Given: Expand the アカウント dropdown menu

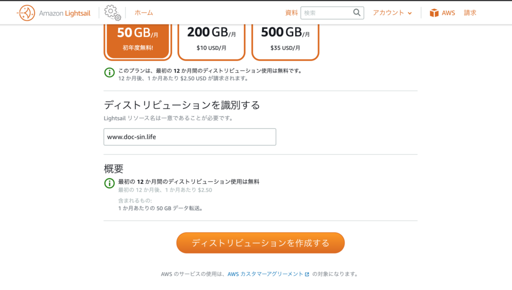Looking at the screenshot, I should pos(392,12).
